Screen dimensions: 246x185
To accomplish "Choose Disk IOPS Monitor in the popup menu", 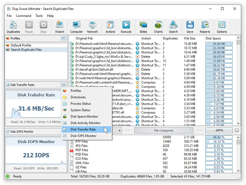I will [x=87, y=136].
